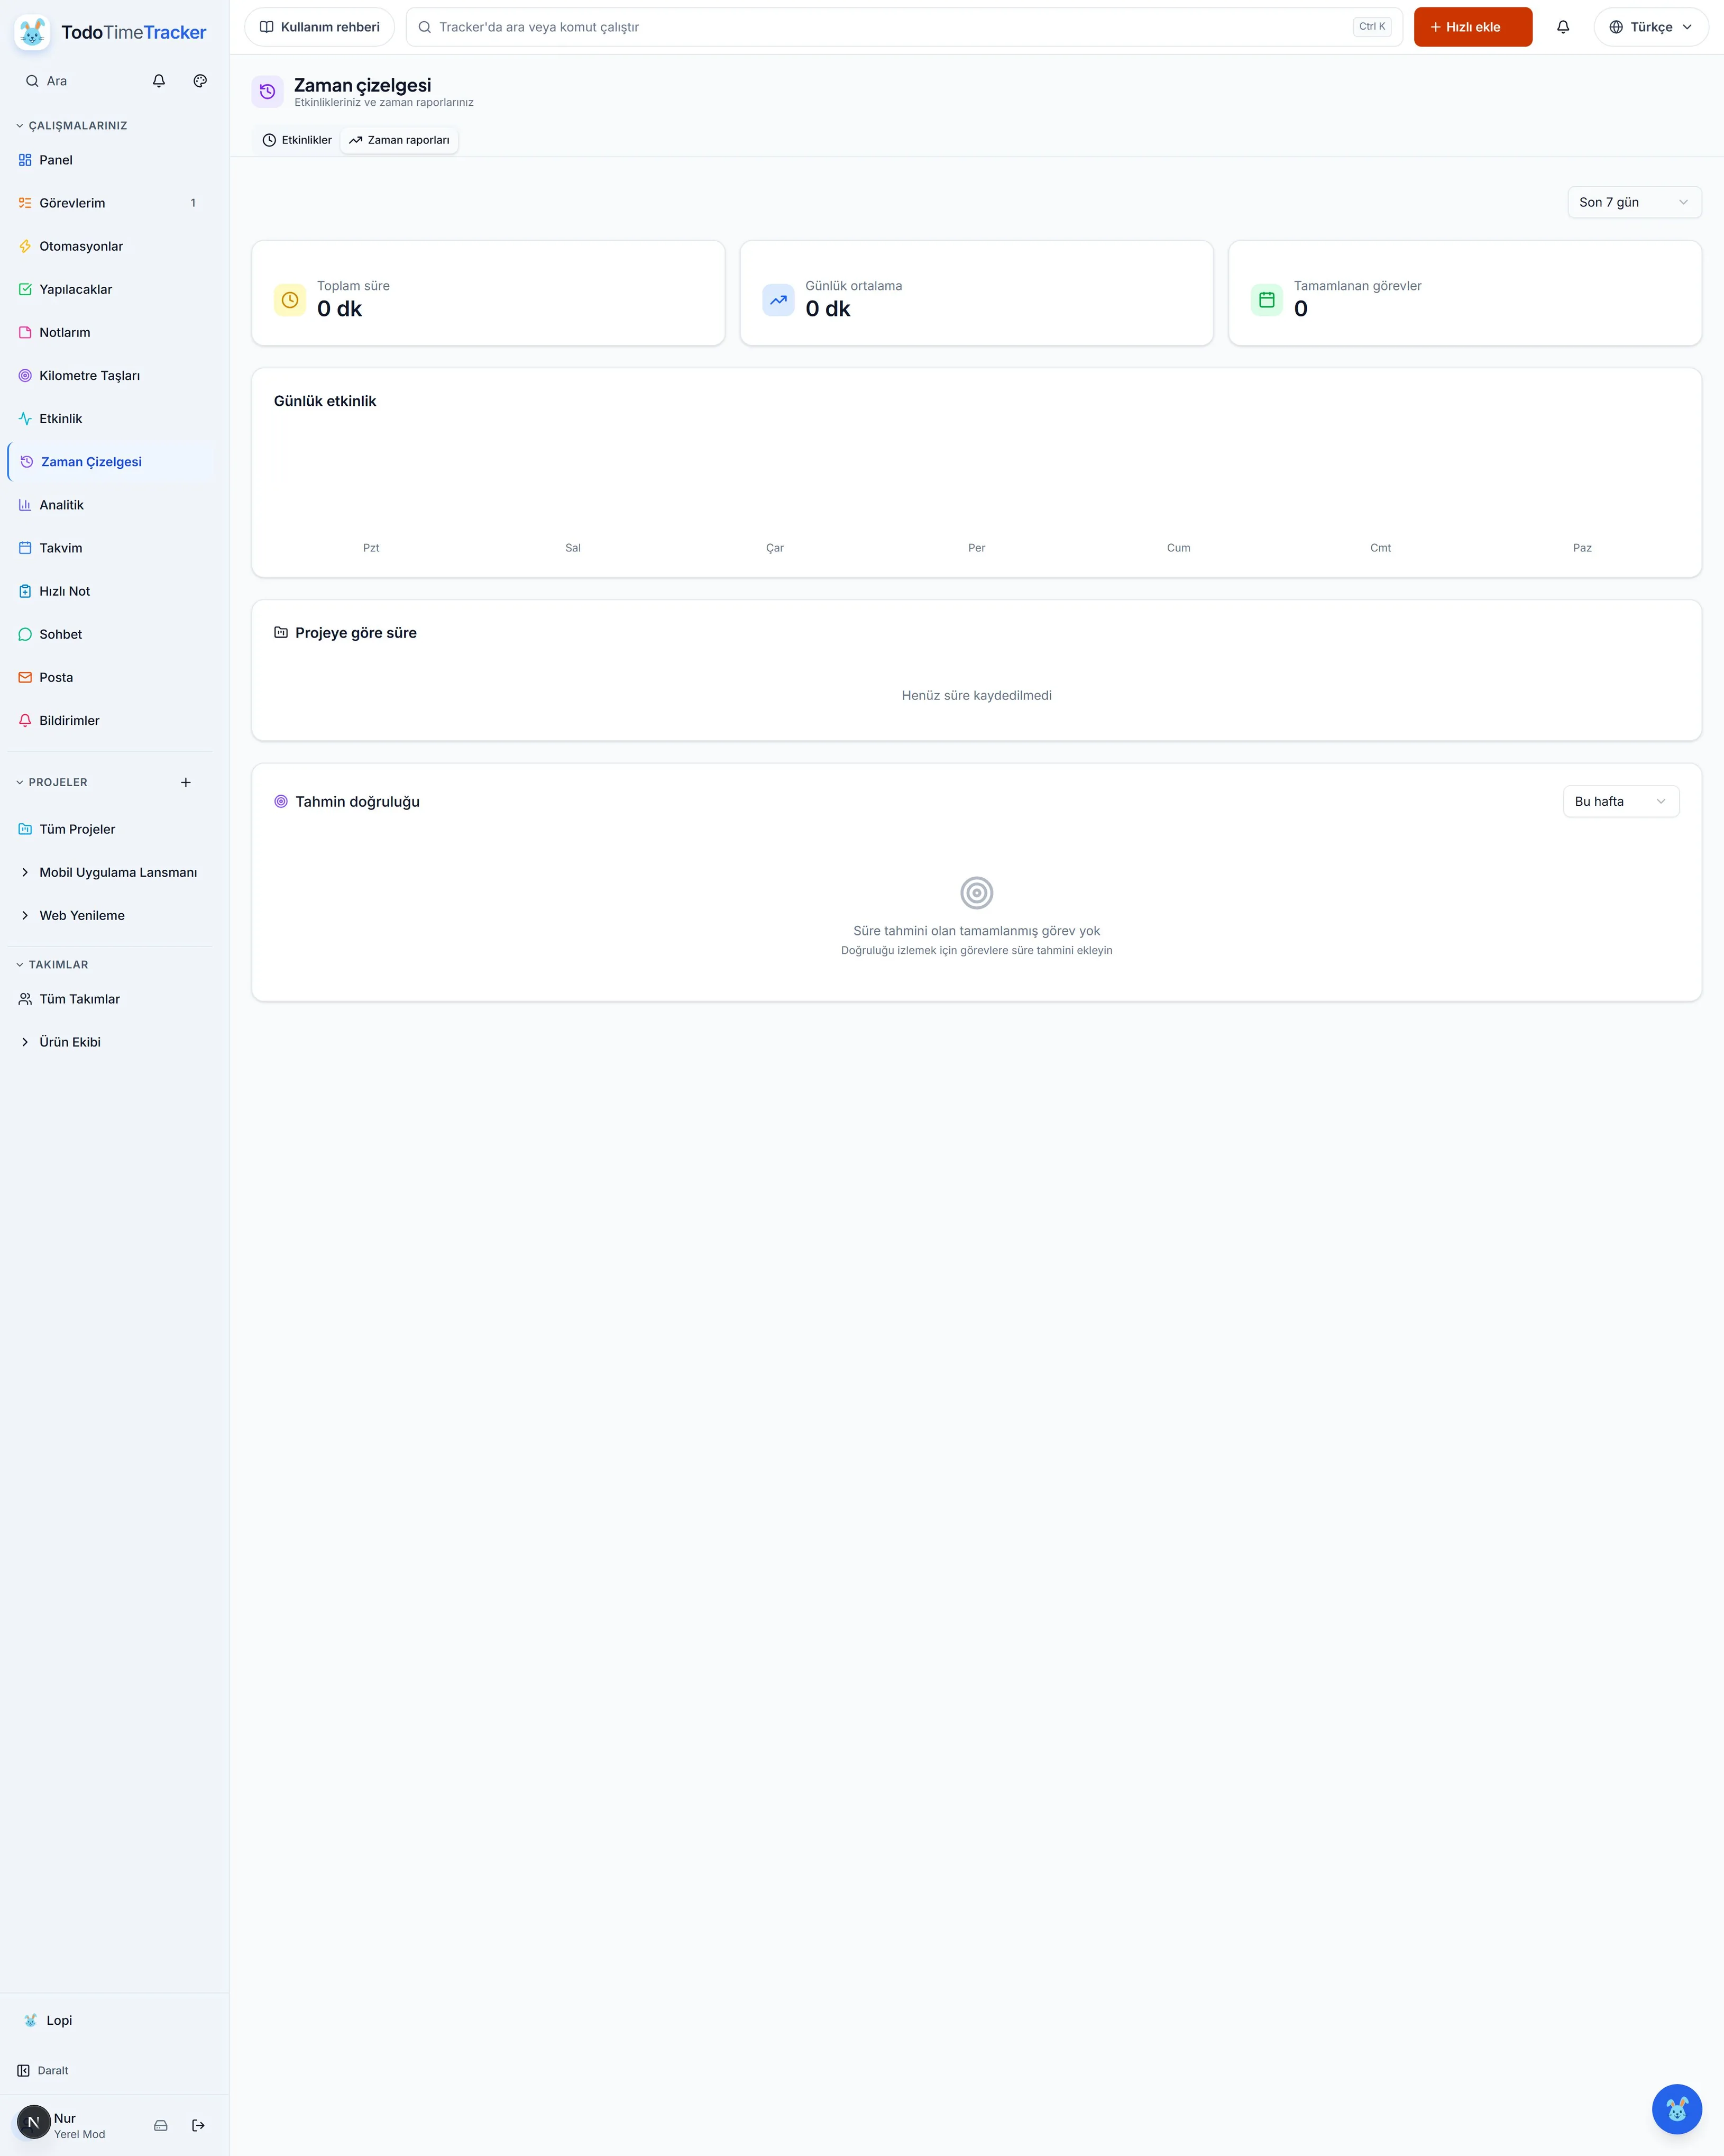Open Notlarım in the sidebar

pyautogui.click(x=111, y=332)
